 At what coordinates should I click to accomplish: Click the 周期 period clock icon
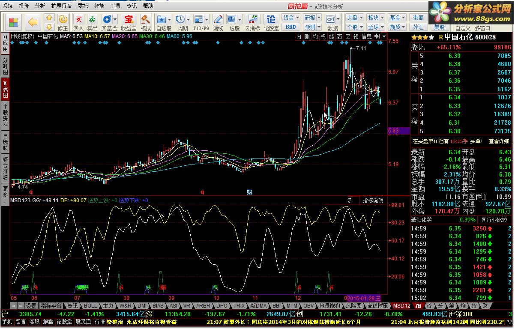pos(180,19)
